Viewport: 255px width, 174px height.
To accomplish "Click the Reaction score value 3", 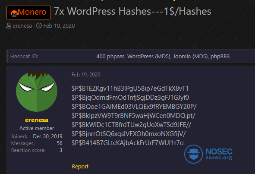I will click(x=61, y=150).
